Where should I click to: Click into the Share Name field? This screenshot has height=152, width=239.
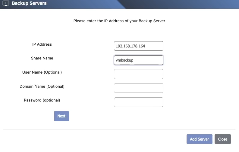138,60
